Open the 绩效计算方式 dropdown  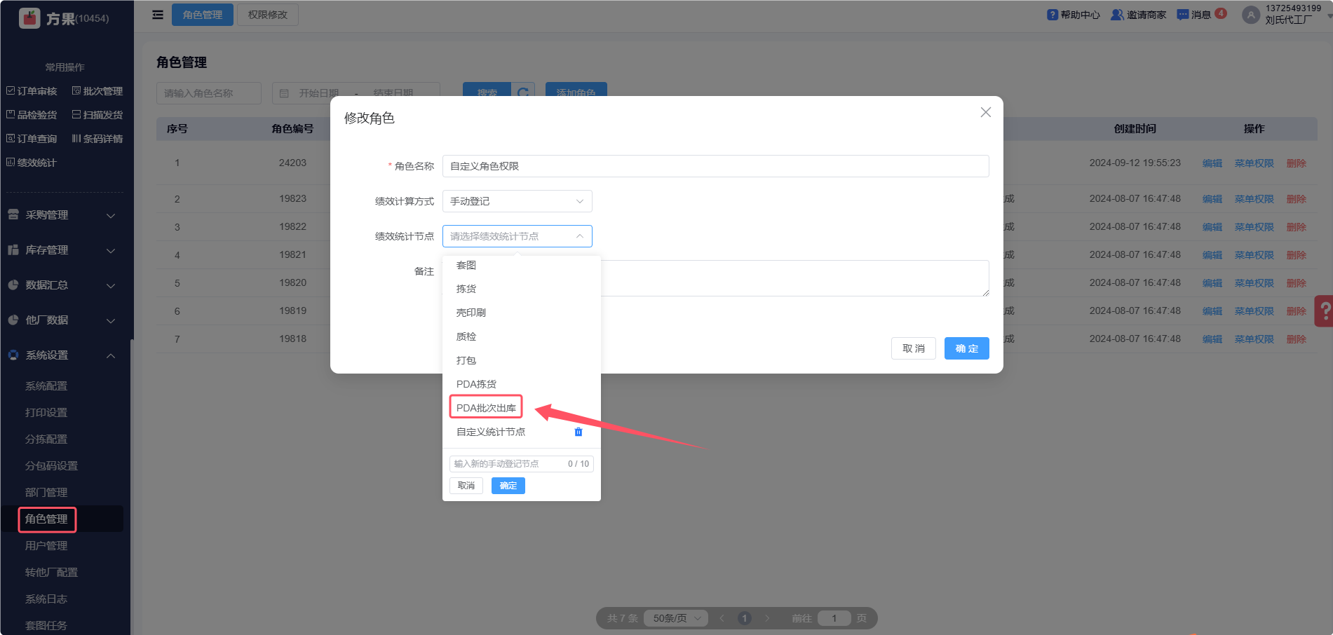click(x=517, y=201)
